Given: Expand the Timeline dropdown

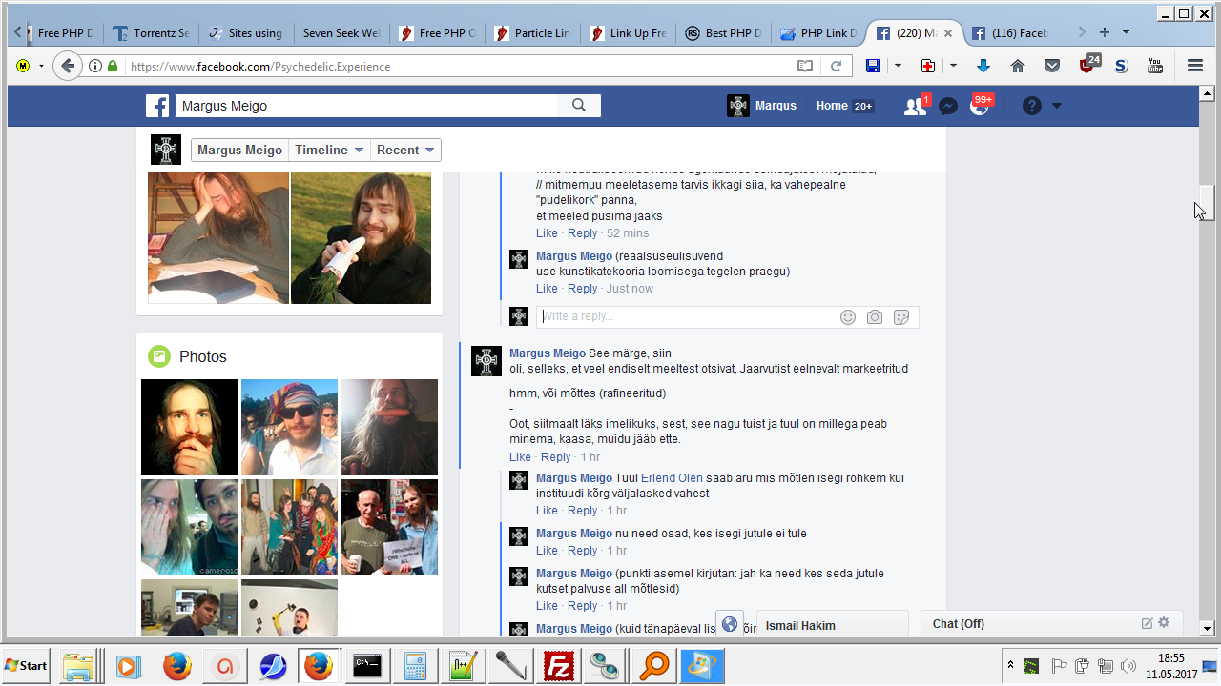Looking at the screenshot, I should click(x=329, y=150).
